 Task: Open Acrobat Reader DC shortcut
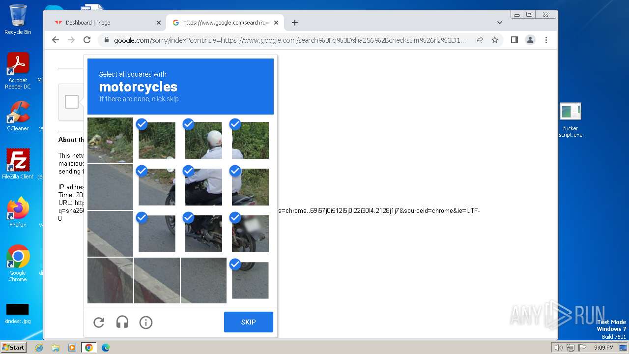[18, 71]
